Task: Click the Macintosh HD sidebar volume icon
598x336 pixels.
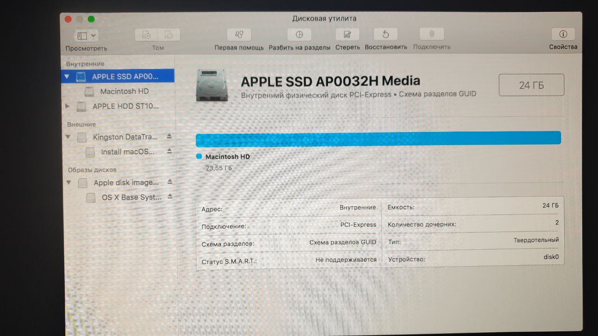Action: 89,91
